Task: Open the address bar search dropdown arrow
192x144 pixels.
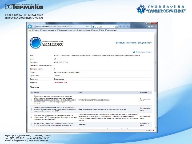Action: (86, 27)
